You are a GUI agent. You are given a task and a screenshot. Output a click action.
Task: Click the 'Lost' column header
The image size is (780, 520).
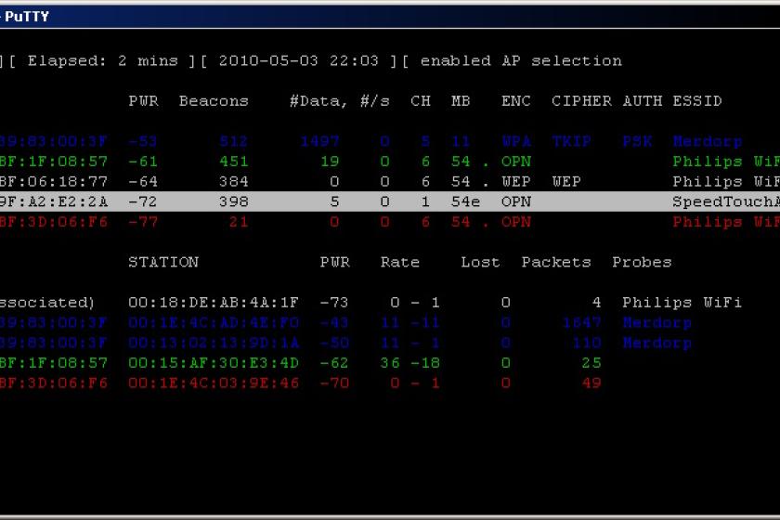[480, 262]
